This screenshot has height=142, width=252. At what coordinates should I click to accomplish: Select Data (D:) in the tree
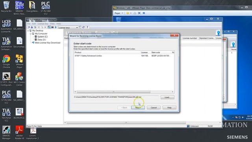(x=42, y=39)
